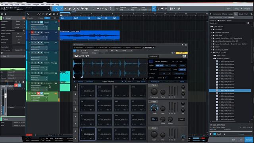The width and height of the screenshot is (254, 143).
Task: Open the instrument tab list dropdown arrow
Action: pyautogui.click(x=154, y=48)
